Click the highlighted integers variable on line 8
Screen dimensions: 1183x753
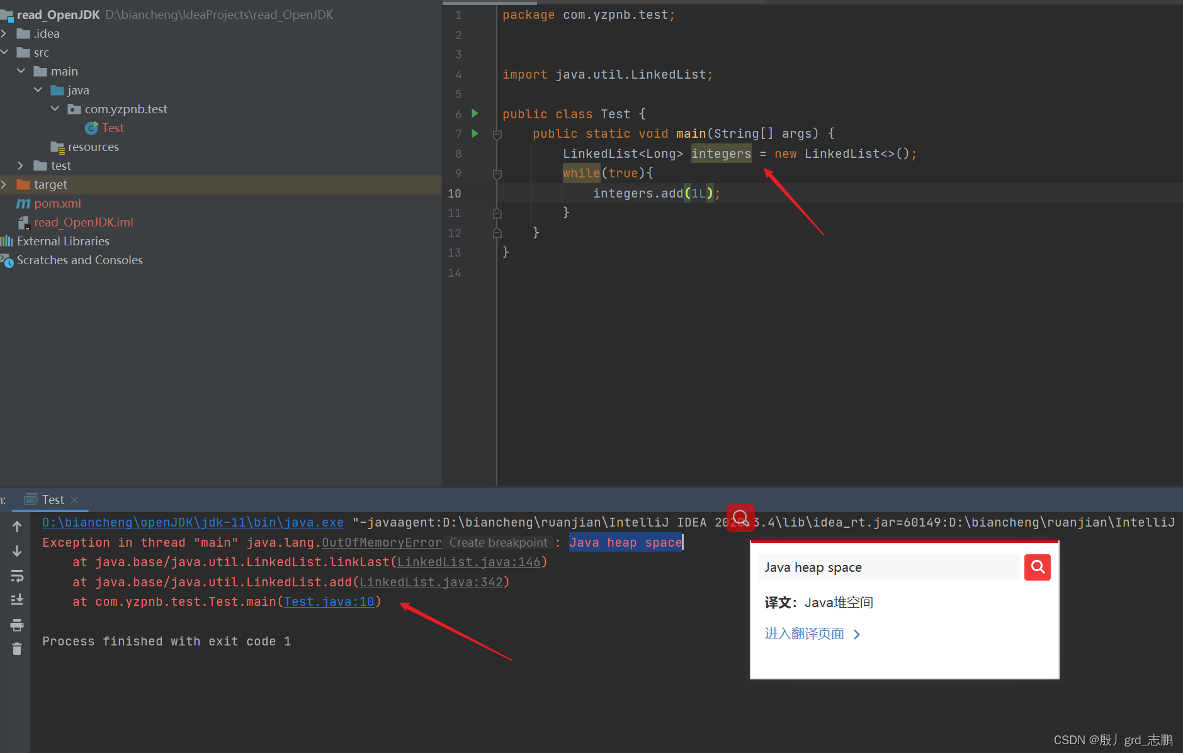(x=721, y=153)
